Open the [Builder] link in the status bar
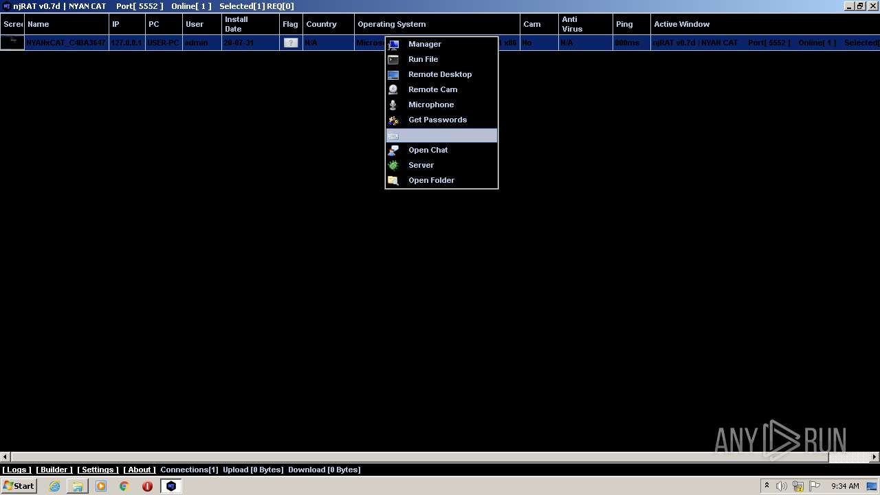Image resolution: width=880 pixels, height=495 pixels. click(54, 470)
